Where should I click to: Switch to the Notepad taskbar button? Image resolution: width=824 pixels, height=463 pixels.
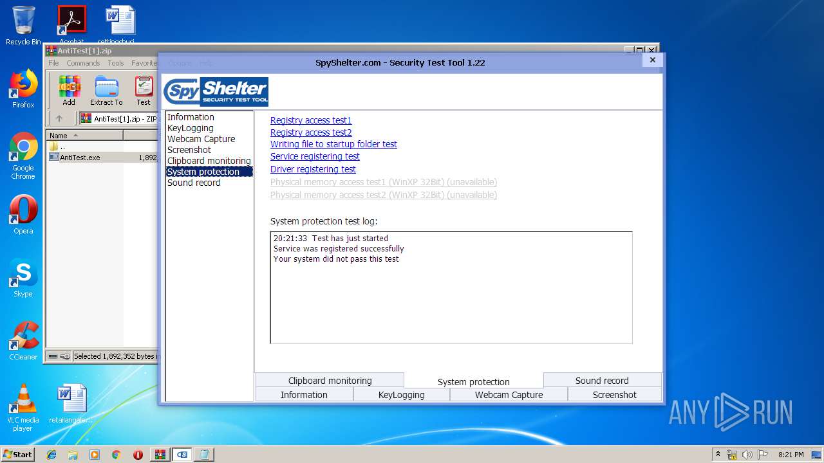pos(204,455)
